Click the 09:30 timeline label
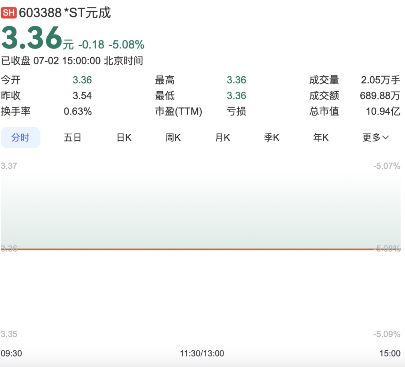Image resolution: width=405 pixels, height=367 pixels. pyautogui.click(x=12, y=353)
